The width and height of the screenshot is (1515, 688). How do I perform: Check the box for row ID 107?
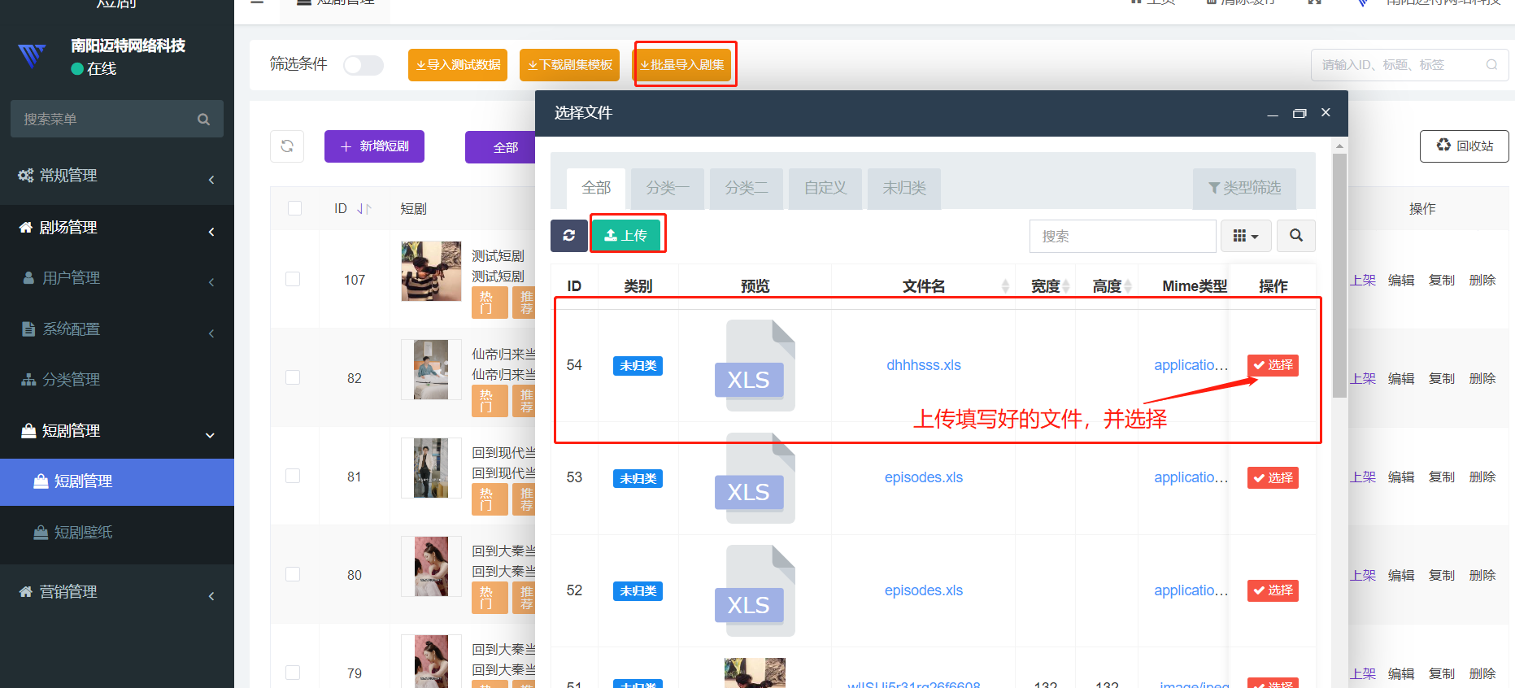click(293, 279)
